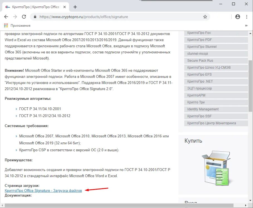Screen dimensions: 253x208
Task: Open ЭЦП процессор sidebar item
Action: 216,88
